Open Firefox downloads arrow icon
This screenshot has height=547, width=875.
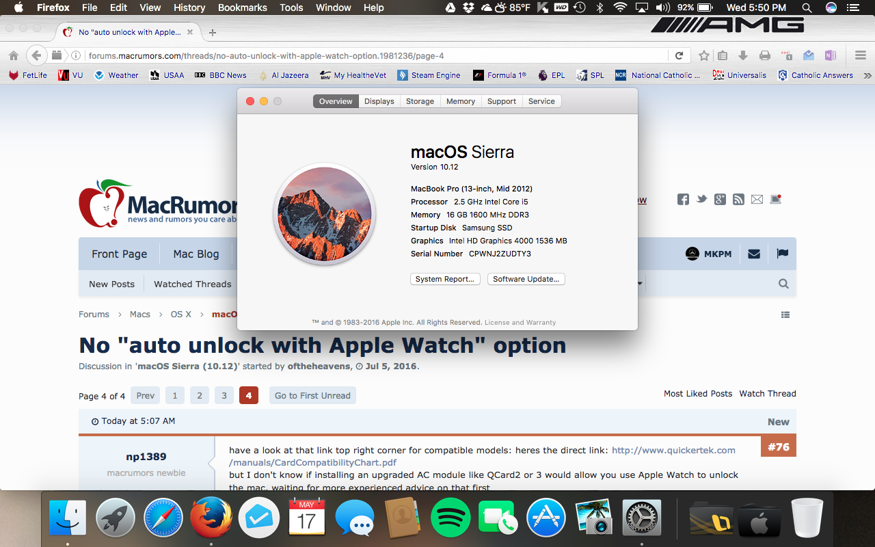tap(744, 55)
